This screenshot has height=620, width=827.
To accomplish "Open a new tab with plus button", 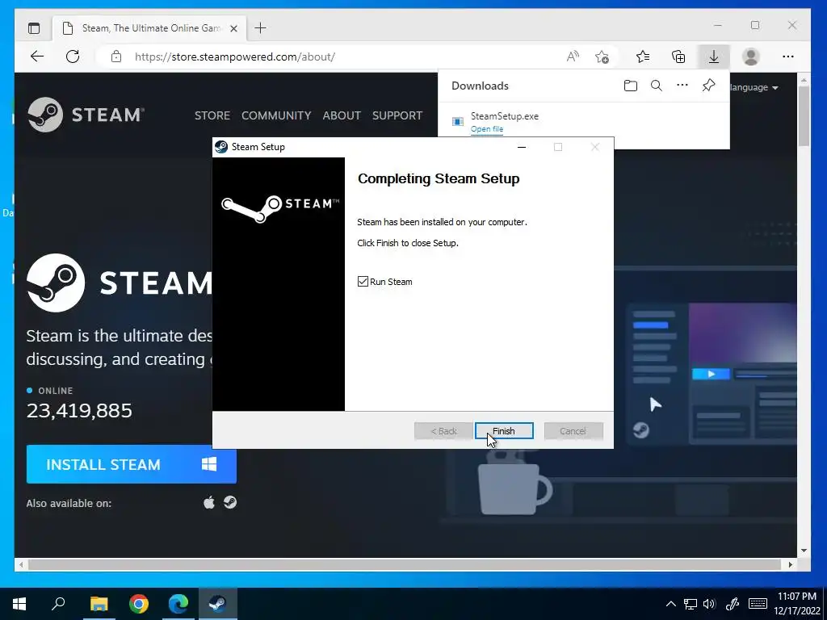I will pos(261,28).
